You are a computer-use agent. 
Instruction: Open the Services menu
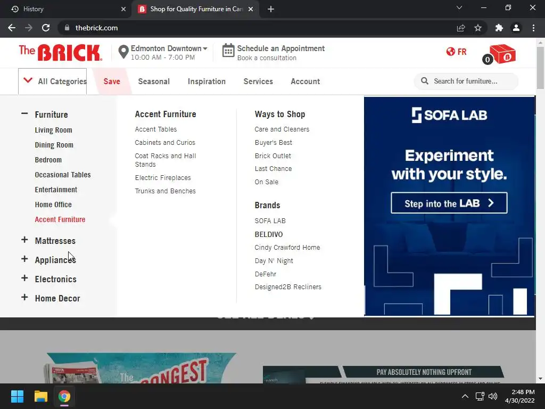(258, 81)
